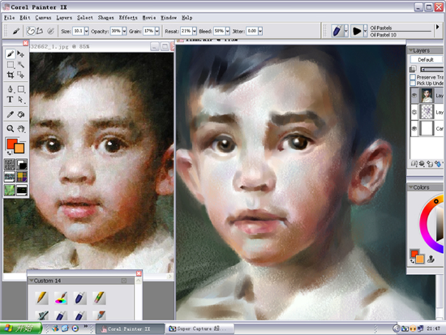Open the Nozzle selector in the toolbox
This screenshot has width=446, height=335.
tap(22, 190)
